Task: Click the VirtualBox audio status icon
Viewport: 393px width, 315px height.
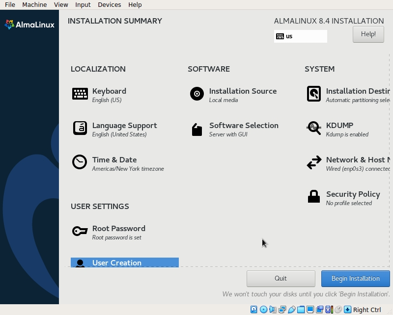Action: click(273, 310)
